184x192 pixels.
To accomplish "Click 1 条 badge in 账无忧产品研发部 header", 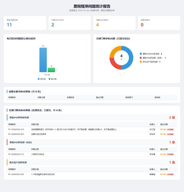I will coord(172,162).
